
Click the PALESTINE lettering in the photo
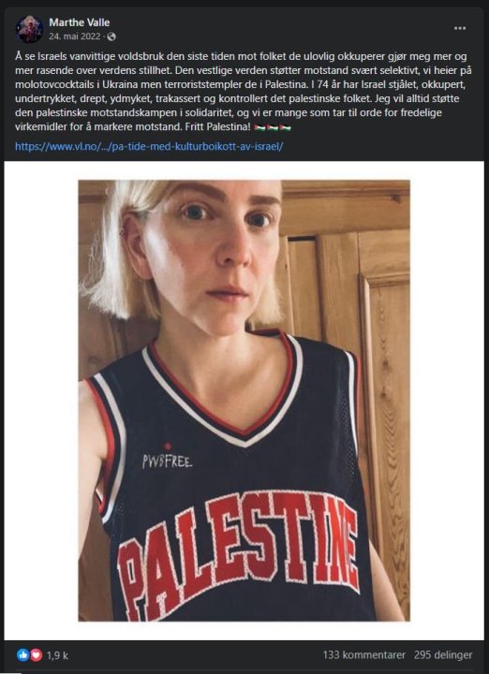point(238,554)
